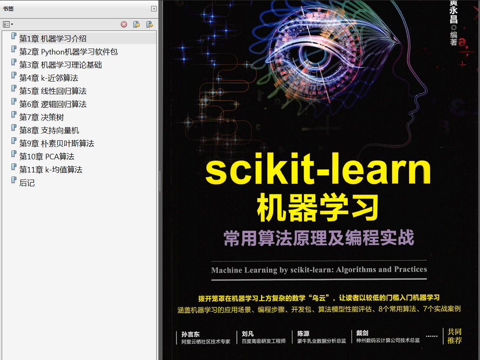Open bookmark 第8章 支持向量机

49,131
